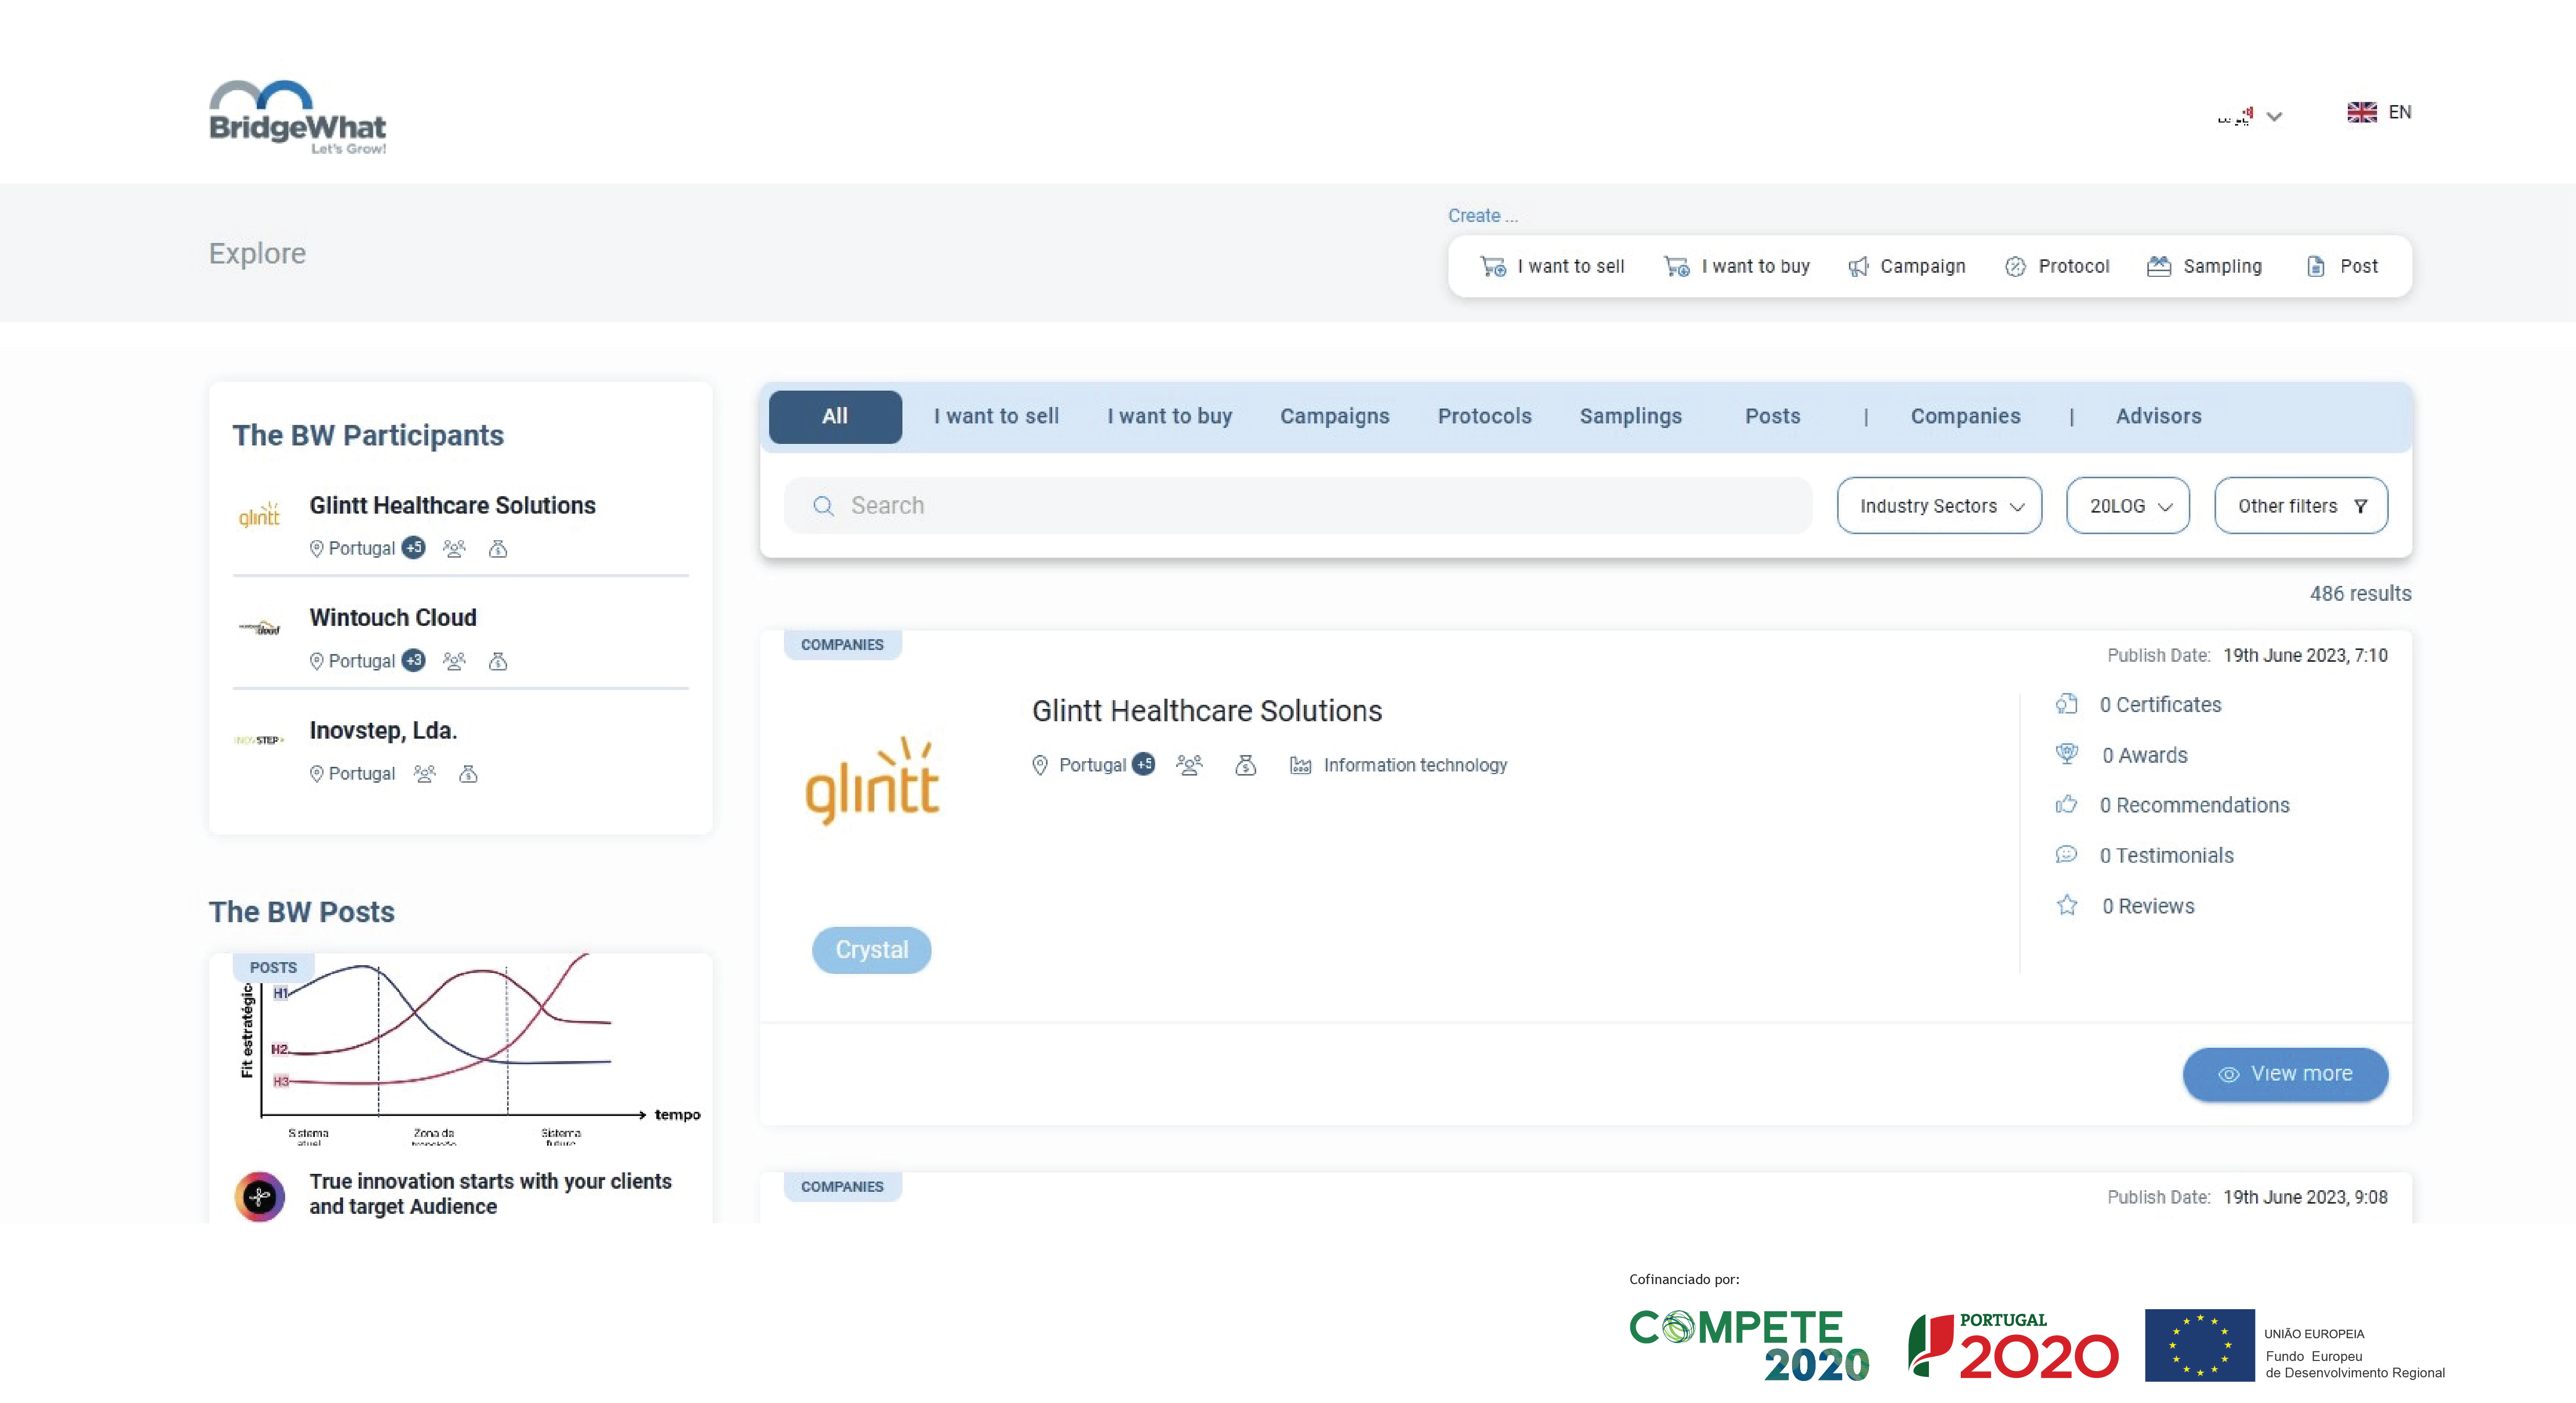Click the search magnifier icon

(823, 505)
